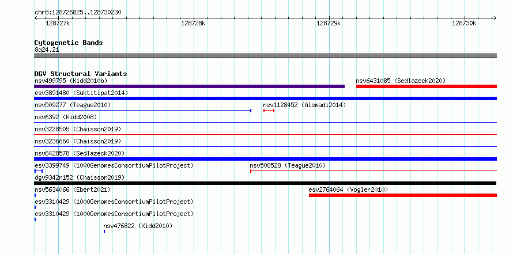The image size is (513, 254).
Task: Open the esv3399749 (1000GenomesConsortiumPilotProject) label
Action: tap(114, 165)
